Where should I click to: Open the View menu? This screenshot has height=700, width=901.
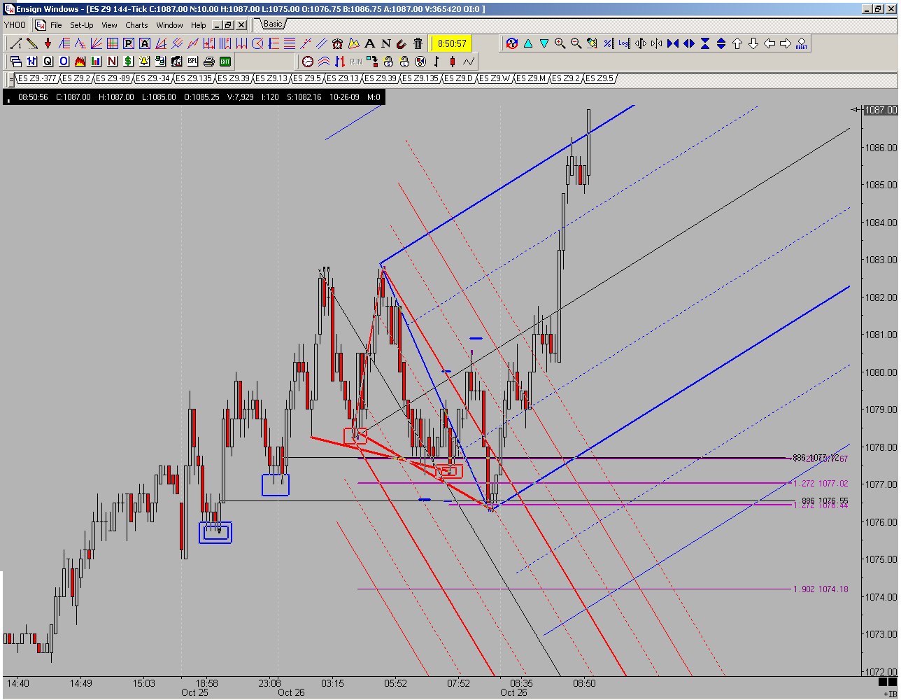(109, 25)
